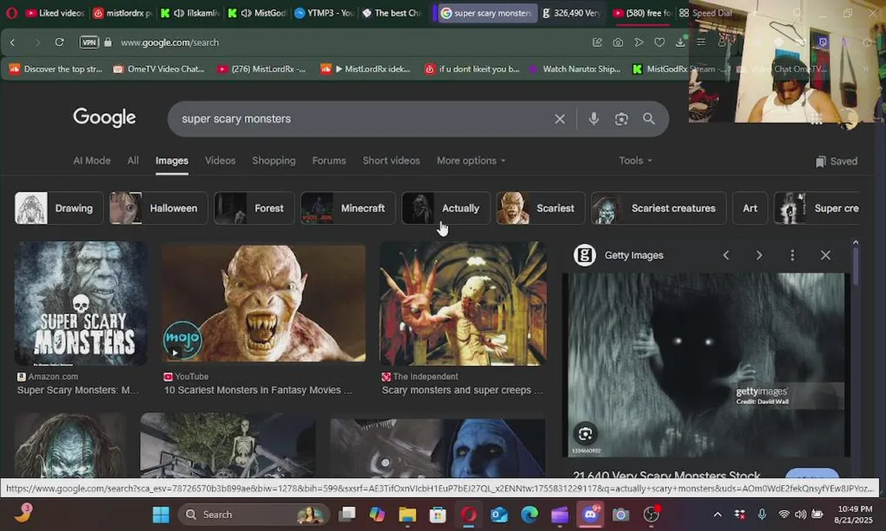The height and width of the screenshot is (531, 886).
Task: Open Copilot icon in the taskbar
Action: tap(377, 514)
